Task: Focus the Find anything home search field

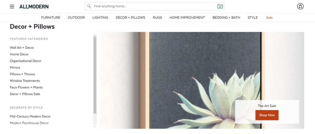Action: point(154,6)
